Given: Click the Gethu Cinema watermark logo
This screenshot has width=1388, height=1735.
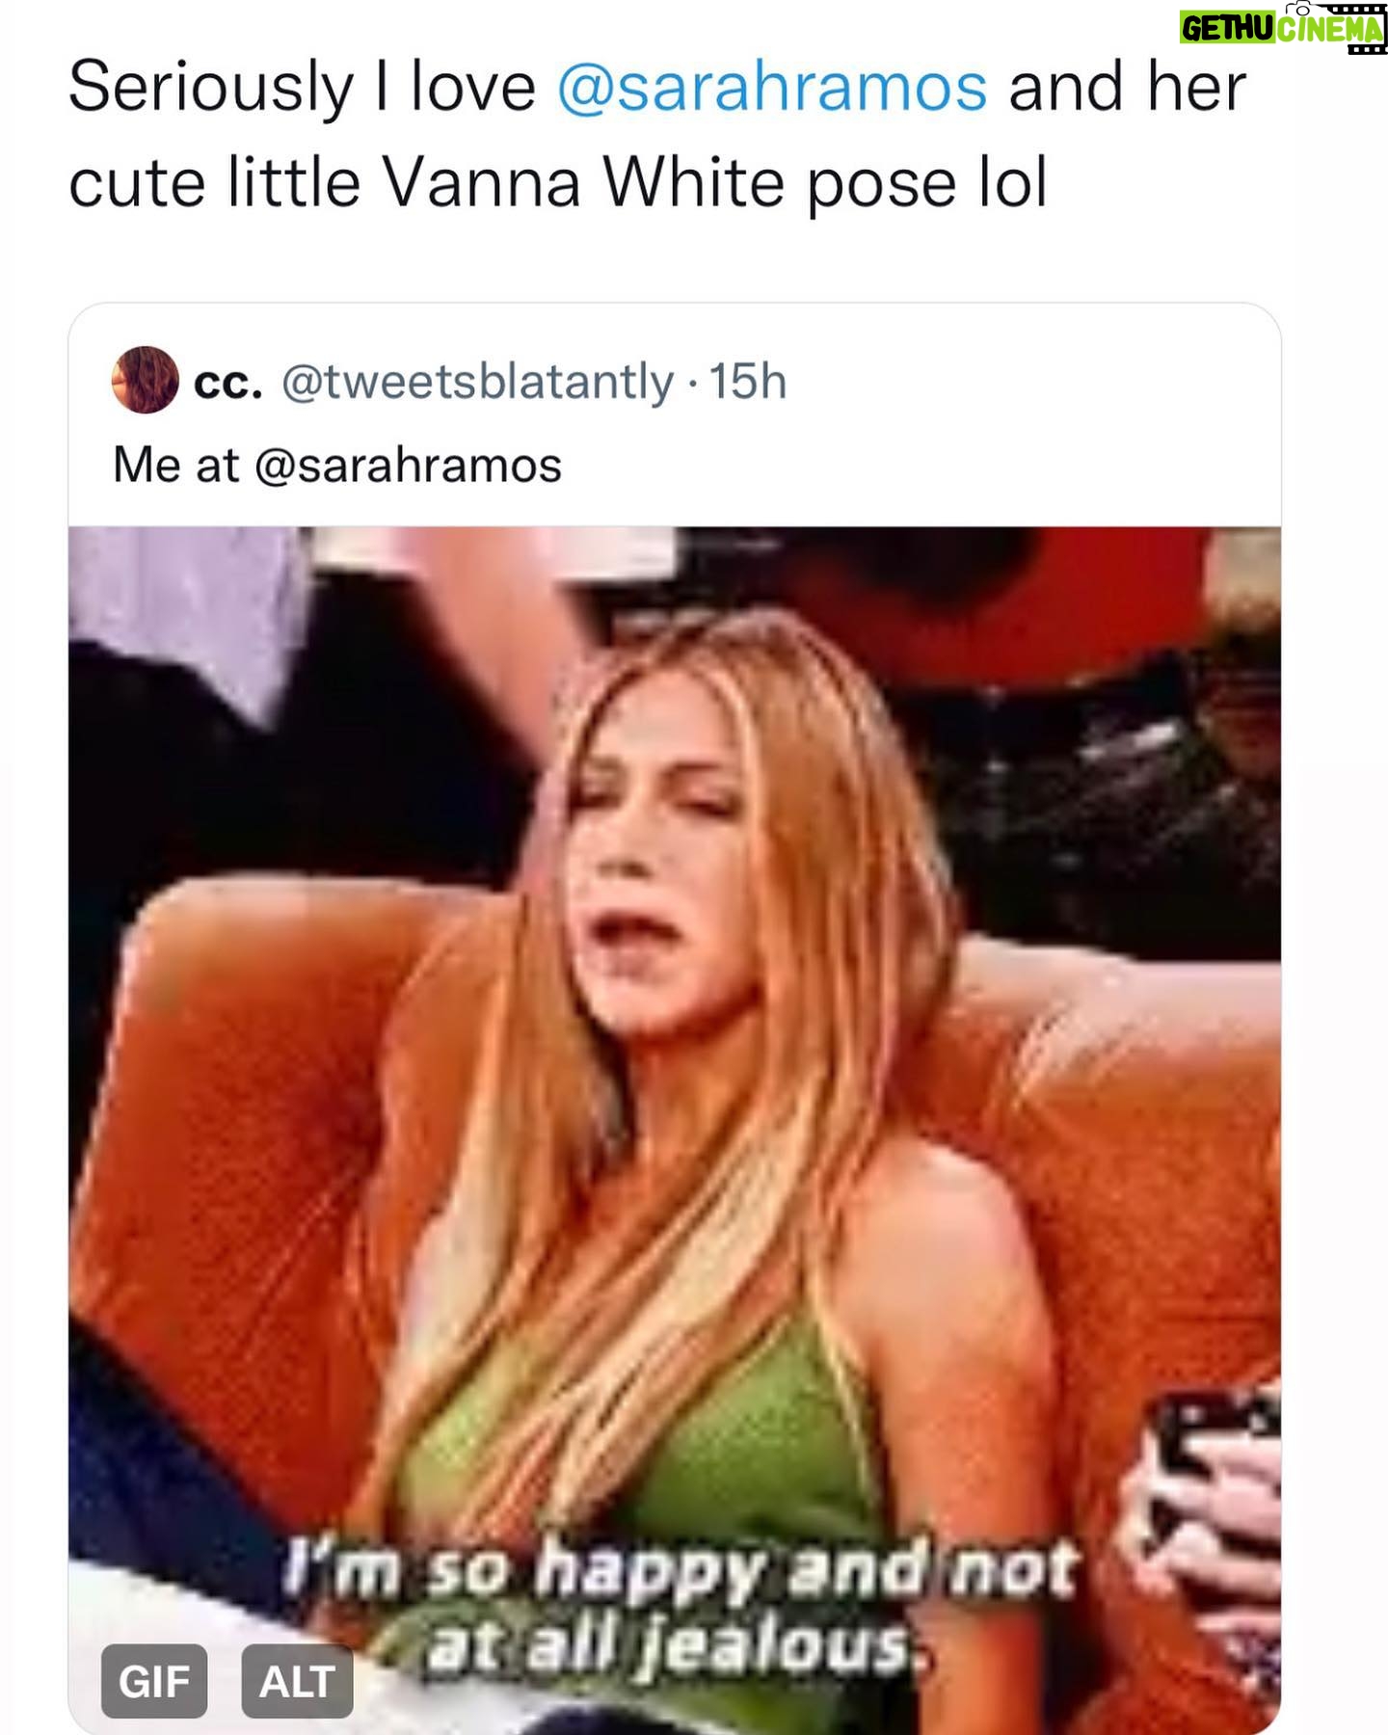Looking at the screenshot, I should 1283,28.
